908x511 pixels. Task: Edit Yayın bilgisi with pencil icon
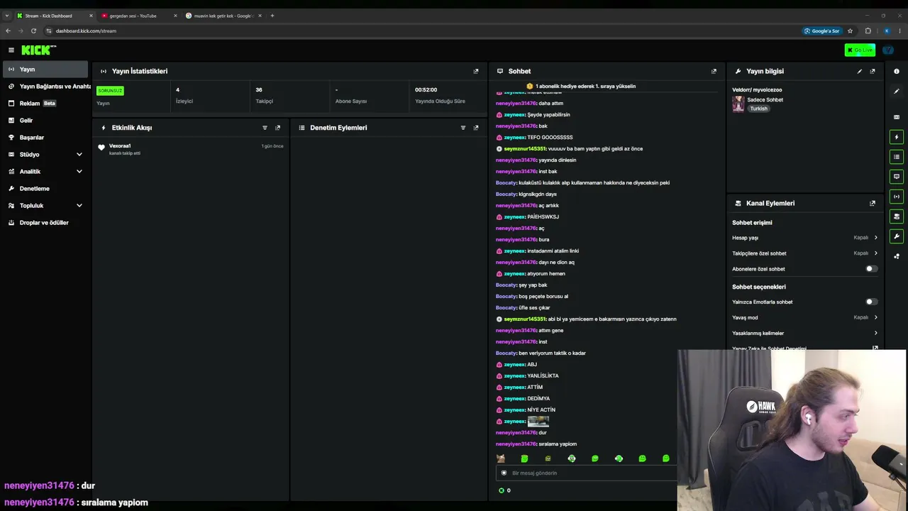860,71
